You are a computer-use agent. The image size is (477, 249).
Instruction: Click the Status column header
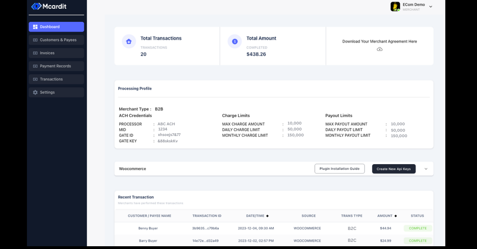pyautogui.click(x=417, y=216)
